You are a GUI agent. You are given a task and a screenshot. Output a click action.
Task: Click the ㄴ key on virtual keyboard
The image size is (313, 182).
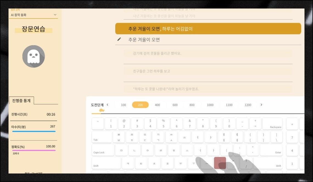click(135, 150)
